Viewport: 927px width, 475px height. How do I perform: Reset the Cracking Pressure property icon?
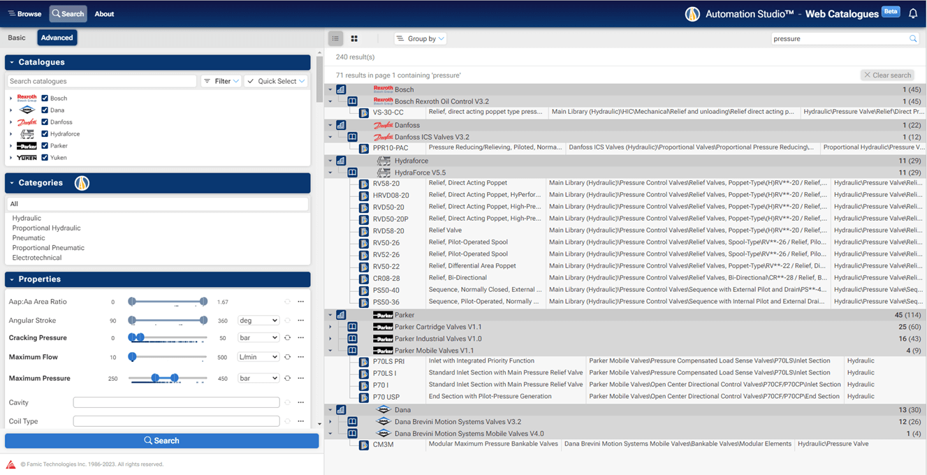287,337
